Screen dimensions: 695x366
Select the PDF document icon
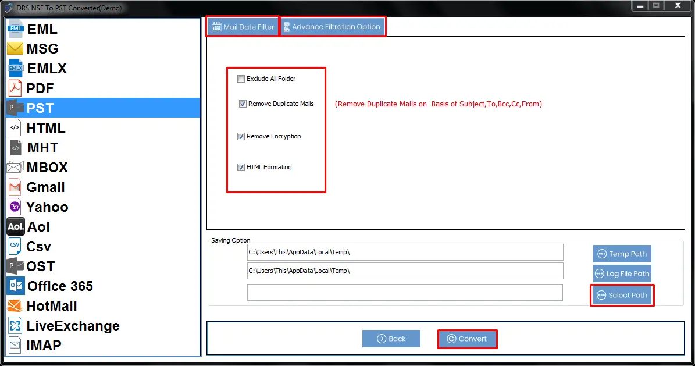pos(15,88)
